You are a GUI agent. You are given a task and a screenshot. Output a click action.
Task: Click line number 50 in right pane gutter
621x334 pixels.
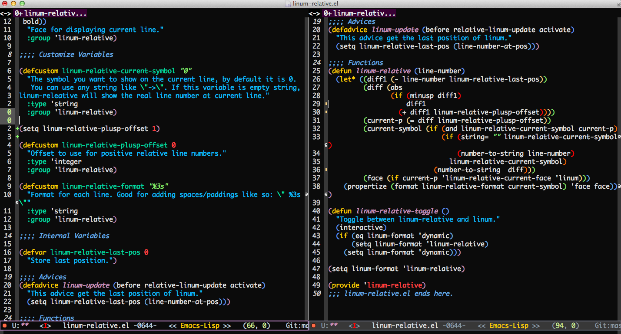pos(316,293)
